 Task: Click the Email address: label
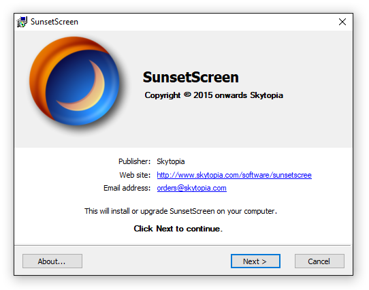click(x=127, y=188)
